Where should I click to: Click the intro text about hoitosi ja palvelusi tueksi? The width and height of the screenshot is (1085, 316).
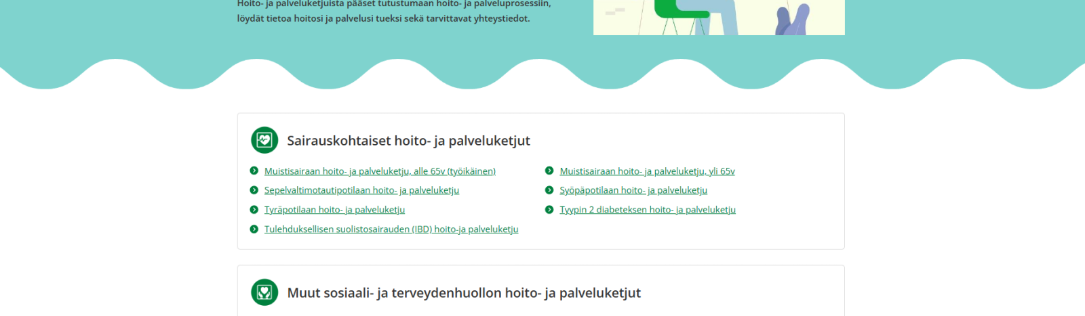point(394,12)
